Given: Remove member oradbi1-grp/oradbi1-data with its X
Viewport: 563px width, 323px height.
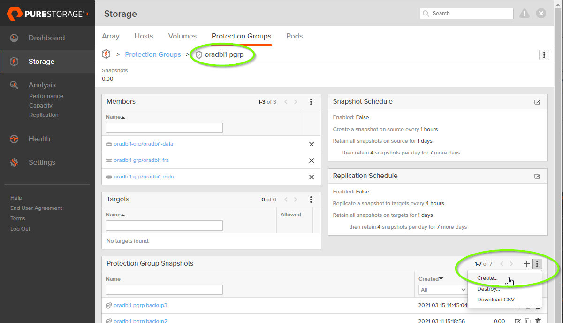Looking at the screenshot, I should click(x=312, y=144).
